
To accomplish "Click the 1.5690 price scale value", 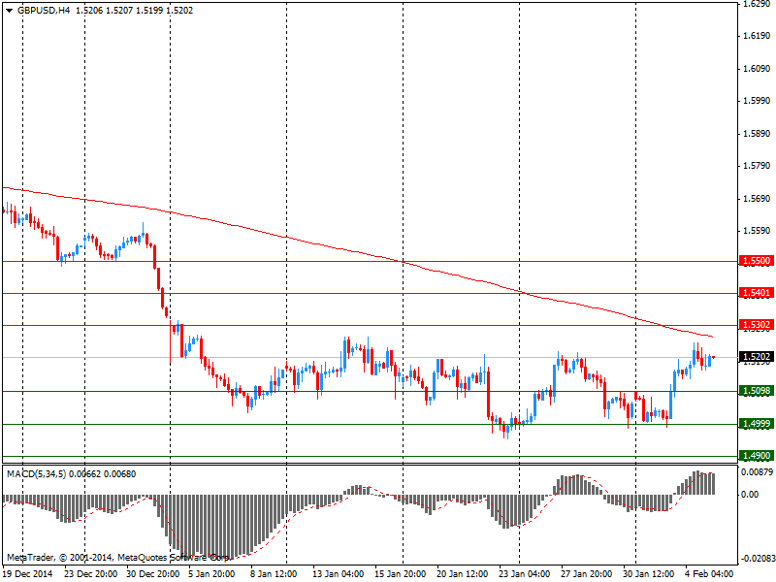I will point(758,199).
